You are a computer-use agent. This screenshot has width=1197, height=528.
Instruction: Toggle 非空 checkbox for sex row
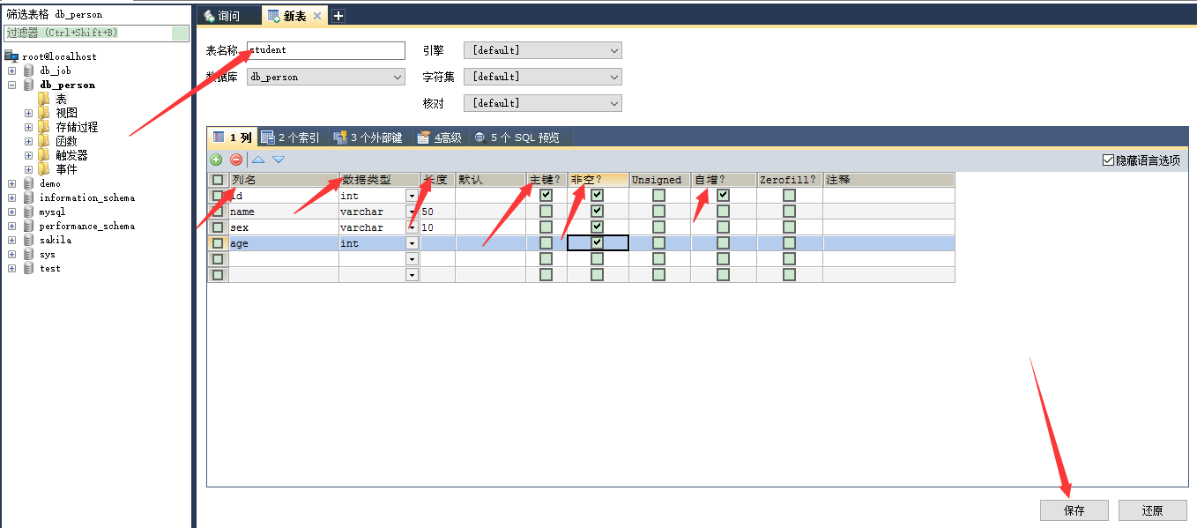598,227
